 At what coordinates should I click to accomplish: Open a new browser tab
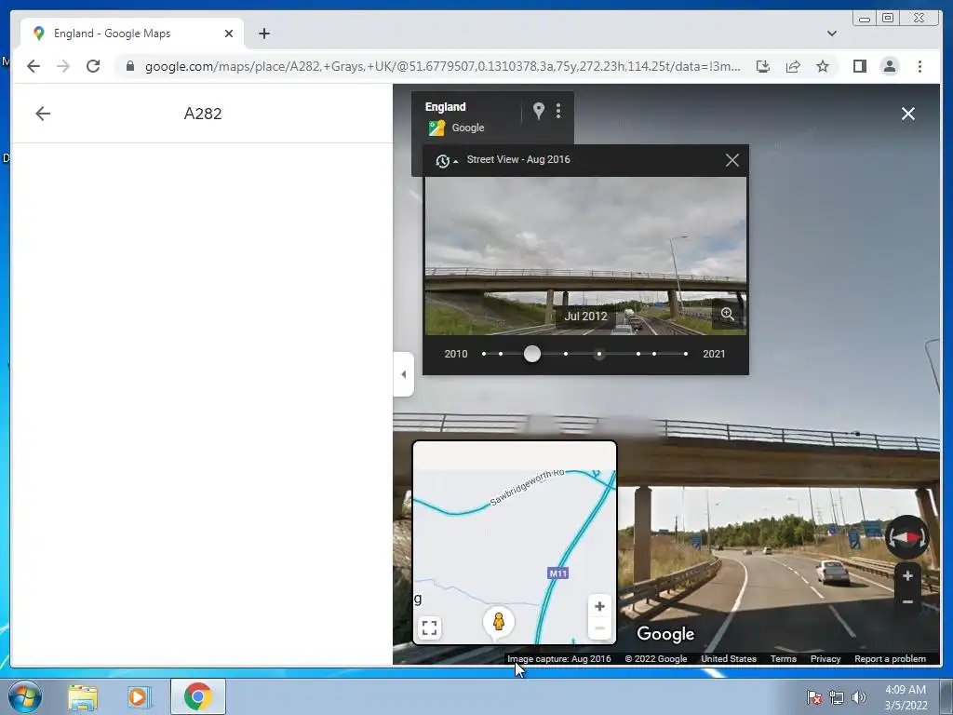(x=263, y=34)
